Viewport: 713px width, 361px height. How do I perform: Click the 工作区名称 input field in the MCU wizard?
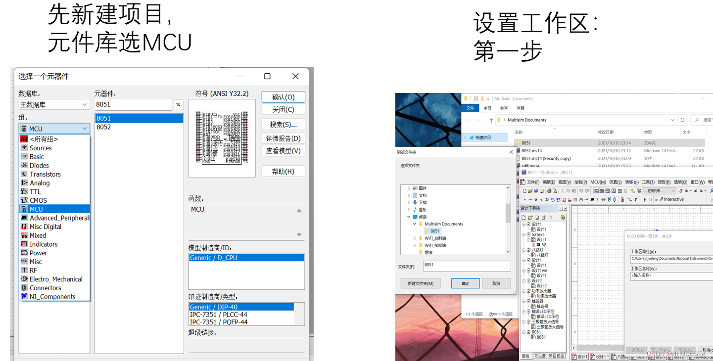[671, 275]
